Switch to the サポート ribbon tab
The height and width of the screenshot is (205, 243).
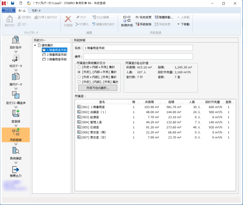coord(36,11)
